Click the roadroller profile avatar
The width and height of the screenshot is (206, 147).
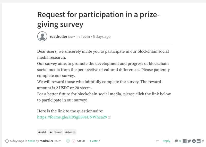pos(42,36)
